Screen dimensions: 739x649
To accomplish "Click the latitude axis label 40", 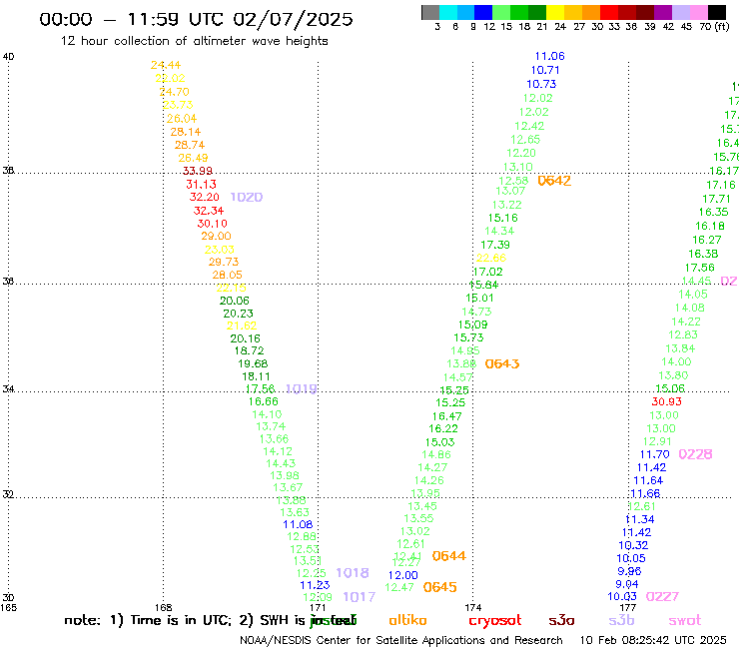I will pyautogui.click(x=8, y=57).
